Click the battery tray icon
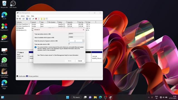178x100 pixels. pos(166,97)
